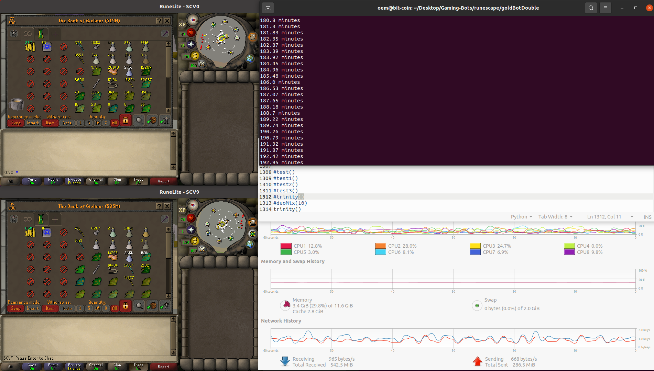Select the Trade chat tab in SCV9

click(139, 367)
